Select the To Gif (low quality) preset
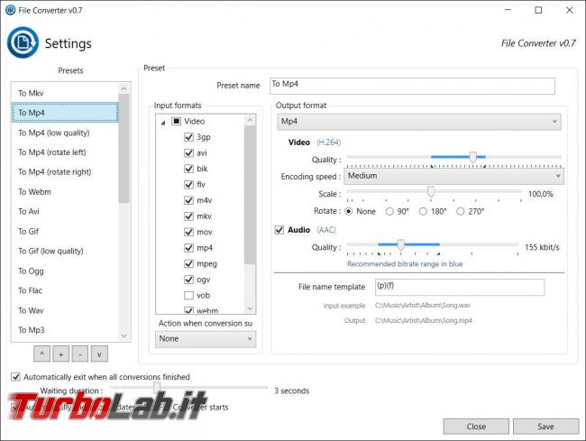The height and width of the screenshot is (441, 586). point(65,251)
